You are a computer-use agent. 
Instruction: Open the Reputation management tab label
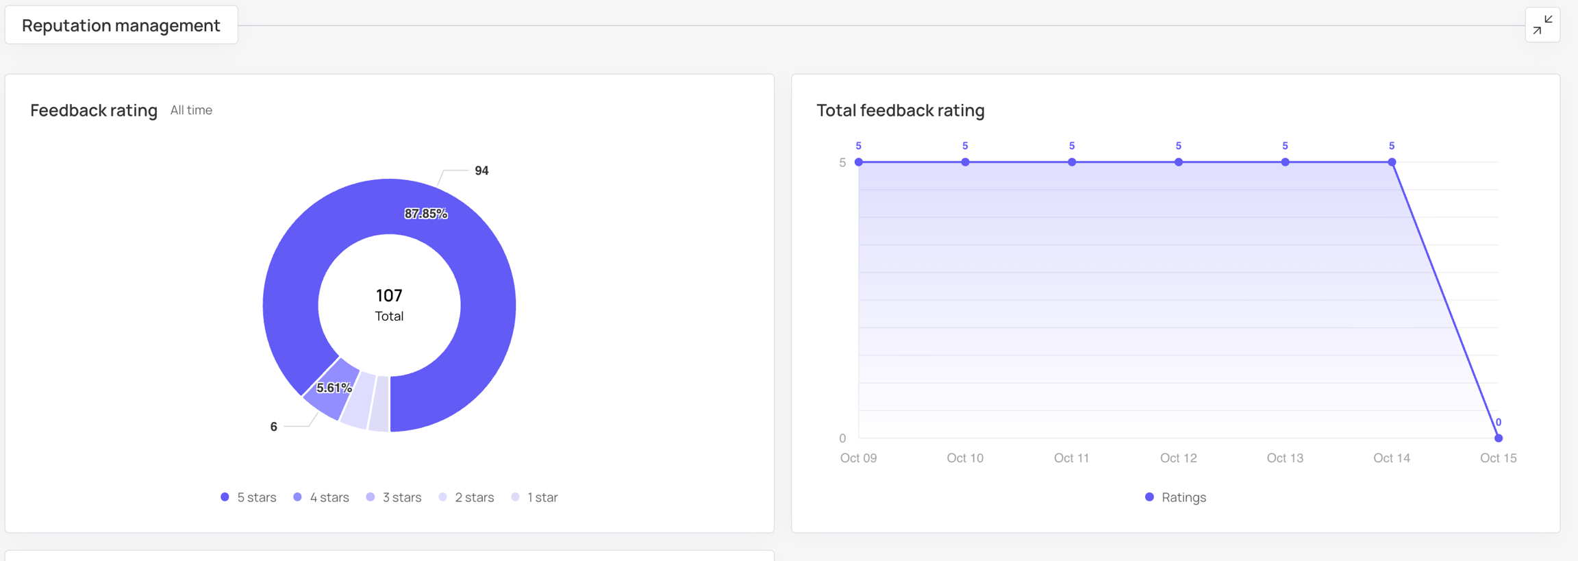click(x=121, y=25)
